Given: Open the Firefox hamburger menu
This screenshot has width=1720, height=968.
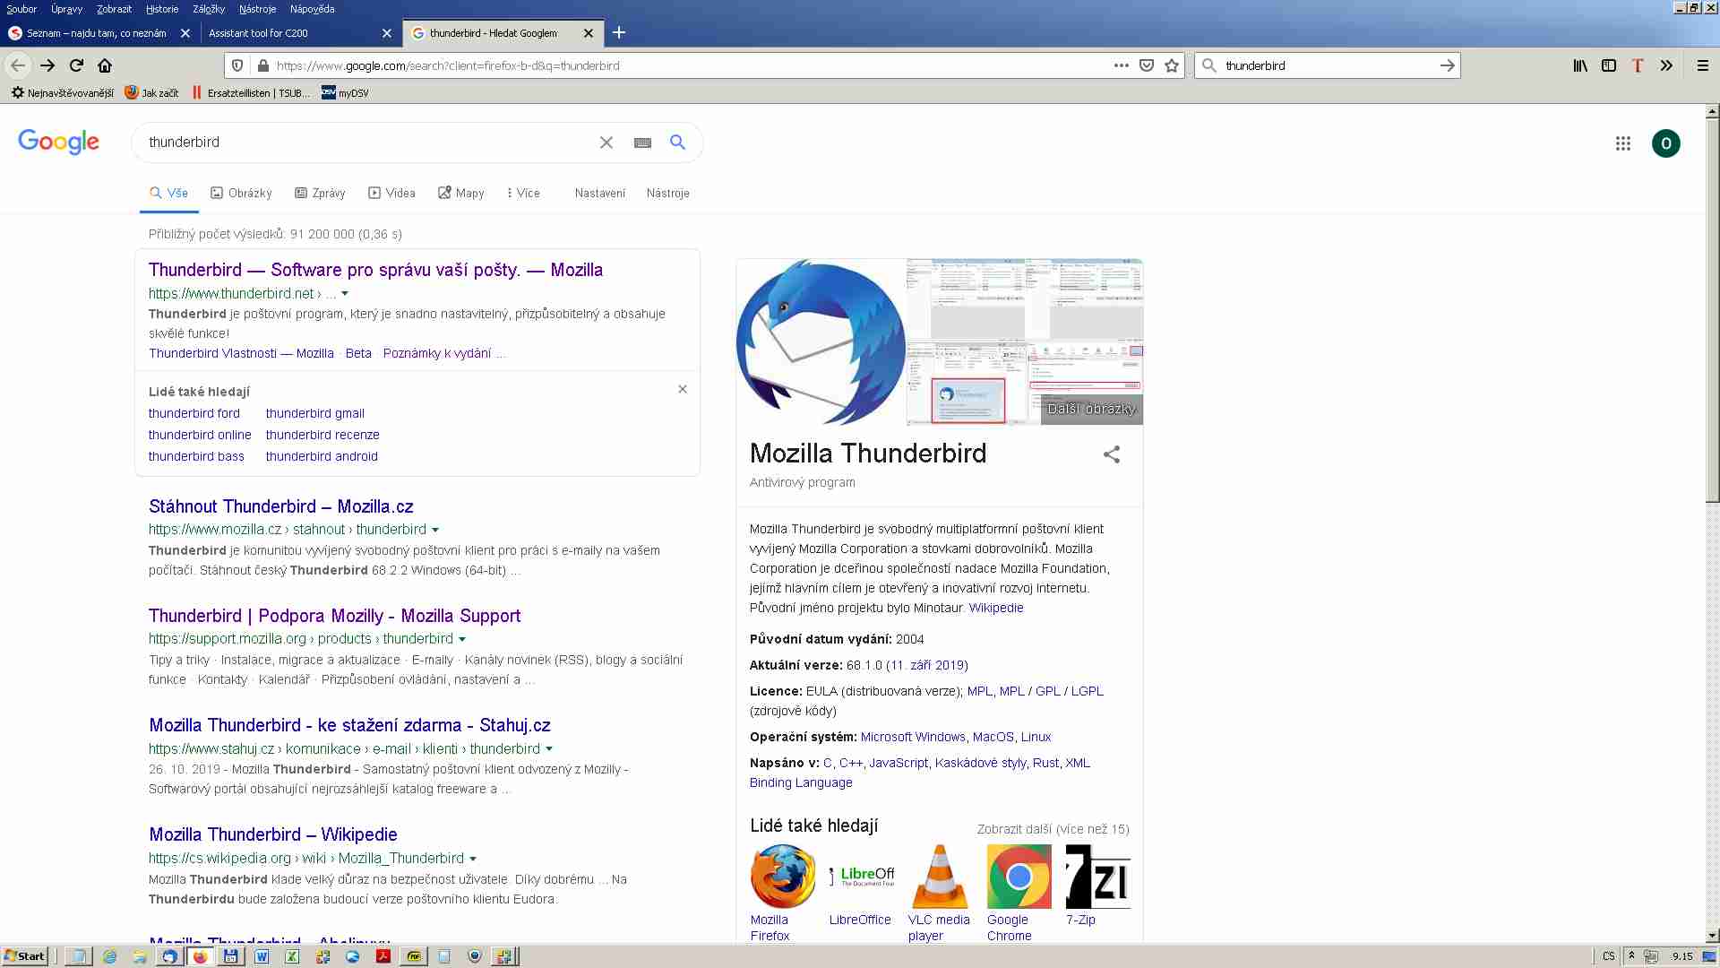Looking at the screenshot, I should [x=1702, y=65].
